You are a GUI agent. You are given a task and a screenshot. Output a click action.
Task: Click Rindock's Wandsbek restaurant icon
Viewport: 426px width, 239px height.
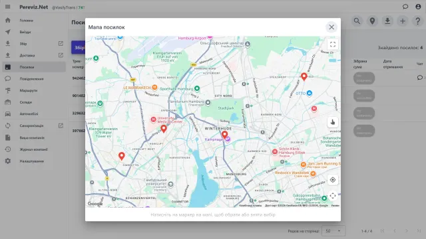tap(313, 174)
